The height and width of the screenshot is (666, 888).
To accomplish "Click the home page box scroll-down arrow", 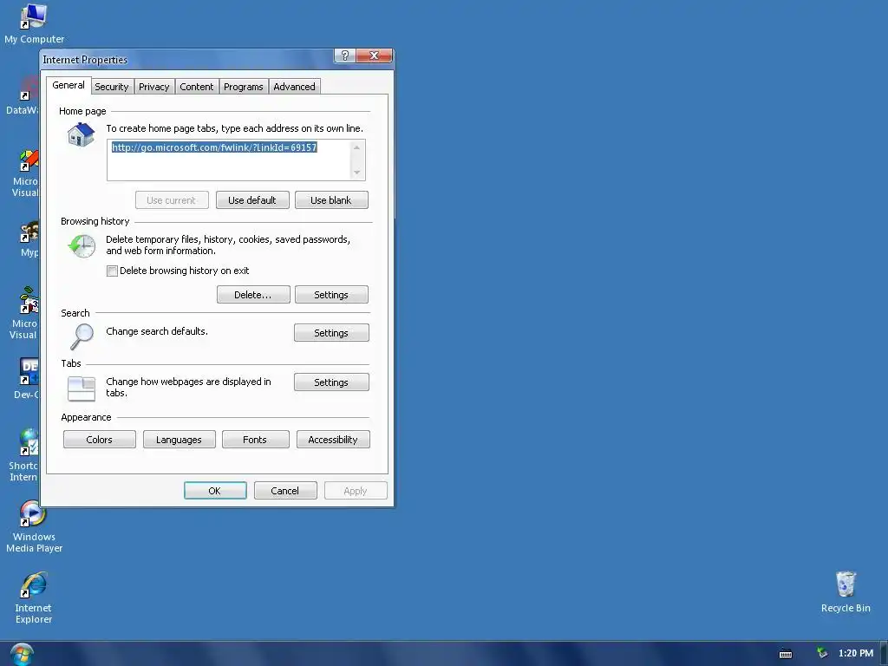I will coord(356,173).
